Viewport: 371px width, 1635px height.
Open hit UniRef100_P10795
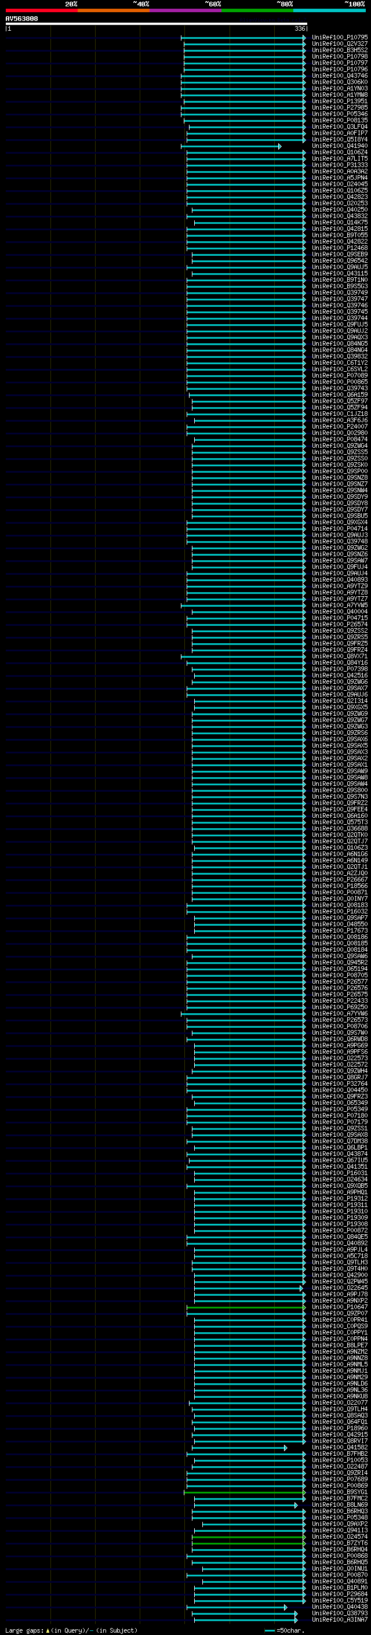point(340,38)
